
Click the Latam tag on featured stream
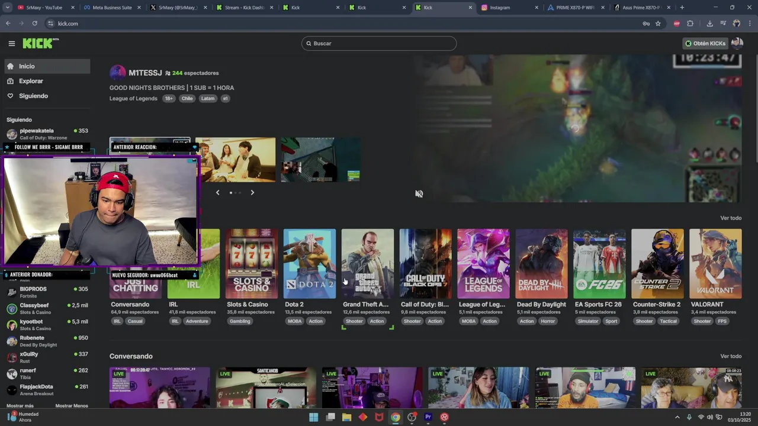click(x=207, y=99)
